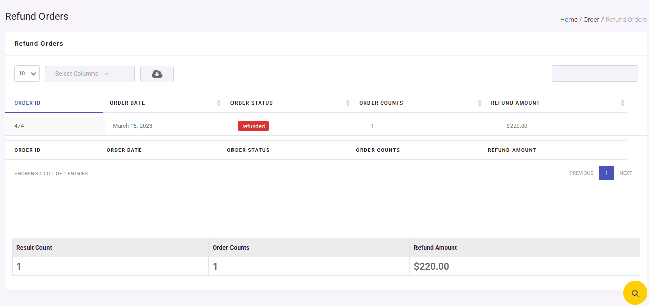Click the Previous pagination button

tap(581, 173)
